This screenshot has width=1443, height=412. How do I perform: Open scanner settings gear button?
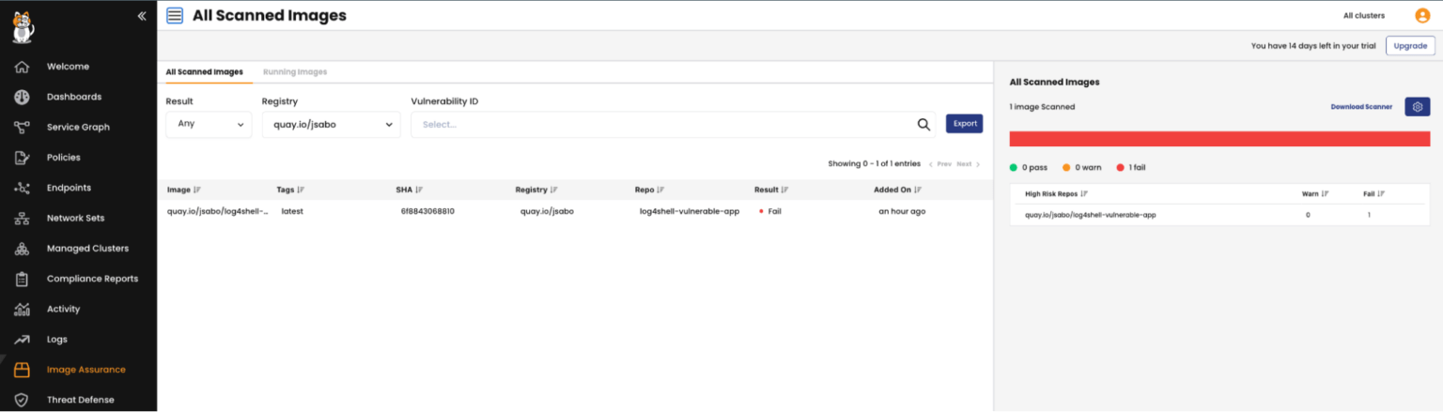[x=1418, y=107]
